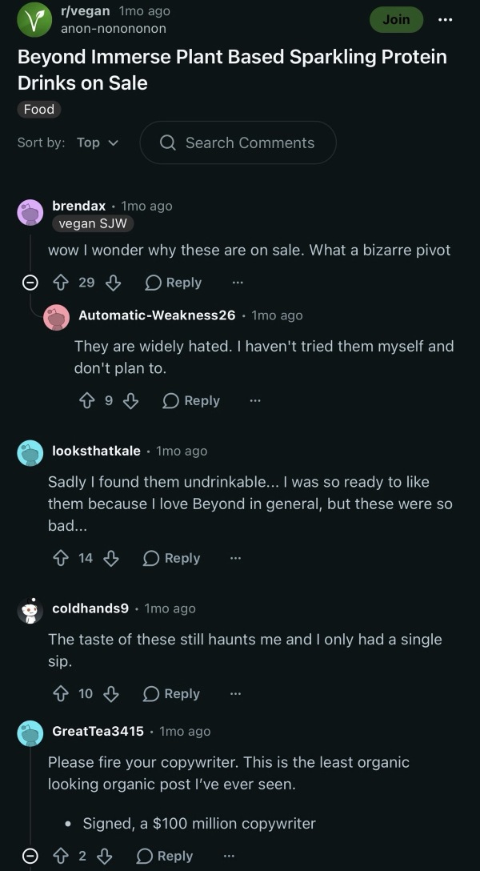480x871 pixels.
Task: Upvote brendax's comment
Action: coord(60,283)
